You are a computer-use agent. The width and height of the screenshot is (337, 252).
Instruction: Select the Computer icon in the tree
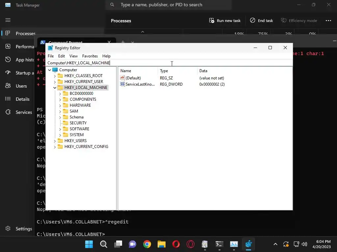(x=55, y=70)
